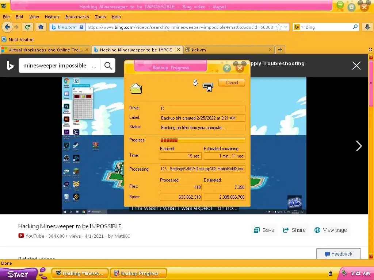Click the List all tabs icon
Viewport: 374px width, 280px height.
370,50
